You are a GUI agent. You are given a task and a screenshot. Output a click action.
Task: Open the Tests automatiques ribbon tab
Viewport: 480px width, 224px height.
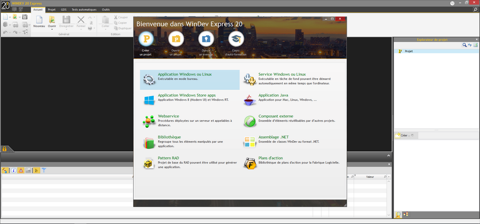(x=84, y=10)
